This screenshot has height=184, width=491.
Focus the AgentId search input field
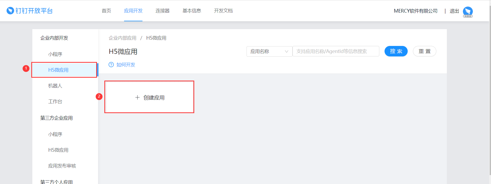coord(336,51)
